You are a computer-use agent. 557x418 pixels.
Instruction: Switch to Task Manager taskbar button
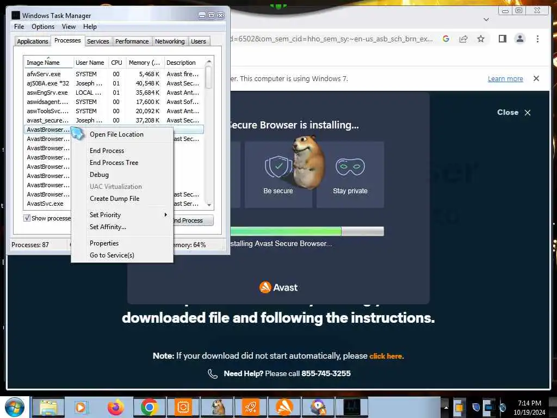[352, 407]
